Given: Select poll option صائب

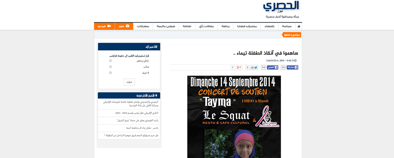Looking at the screenshot, I should (x=111, y=67).
